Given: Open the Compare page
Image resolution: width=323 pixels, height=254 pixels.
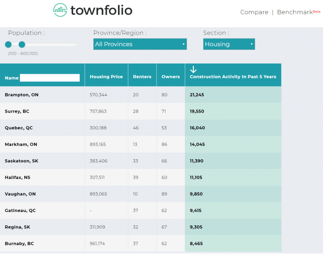Looking at the screenshot, I should (x=254, y=12).
